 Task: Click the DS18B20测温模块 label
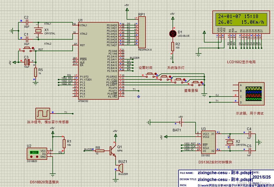coord(44,182)
